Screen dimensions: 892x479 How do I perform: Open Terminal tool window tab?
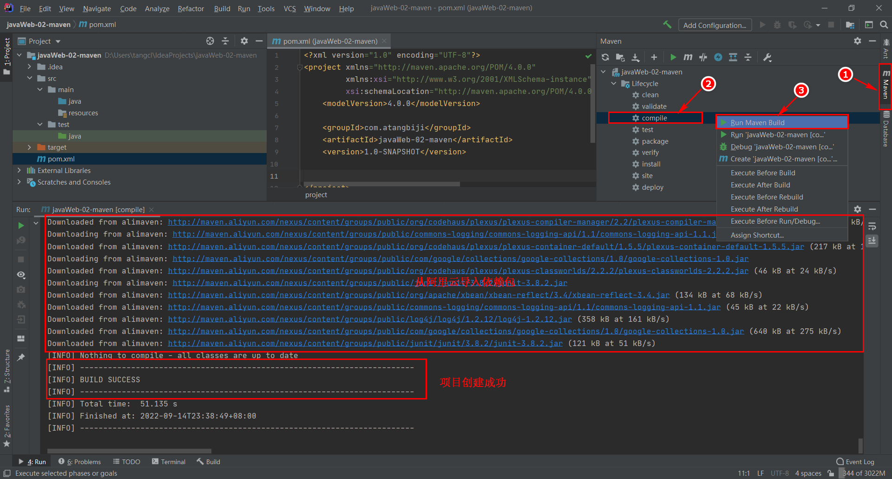169,461
